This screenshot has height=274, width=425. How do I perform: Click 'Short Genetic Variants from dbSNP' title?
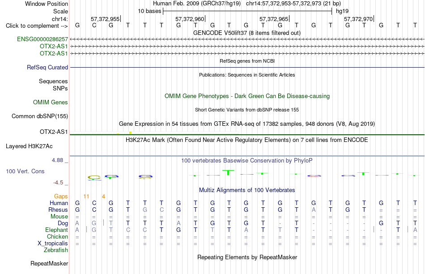point(247,110)
